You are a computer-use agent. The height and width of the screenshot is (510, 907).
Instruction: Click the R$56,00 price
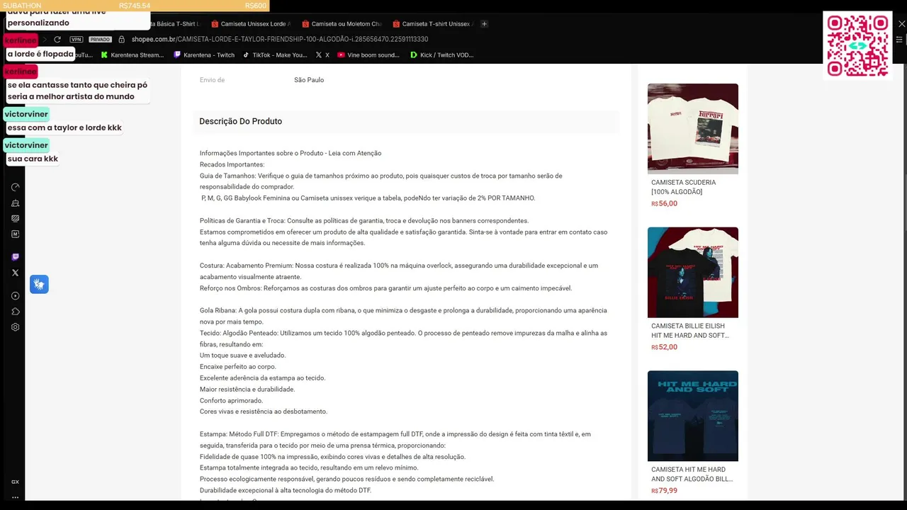coord(665,203)
